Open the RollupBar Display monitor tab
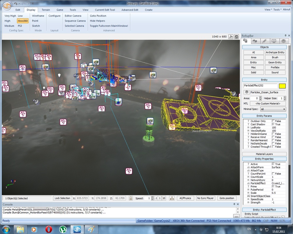The image size is (293, 234). pyautogui.click(x=274, y=41)
